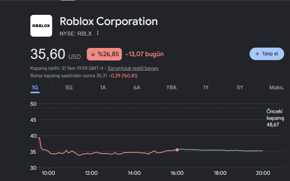Click the 14:00 time axis label
290x181 pixels.
click(134, 173)
